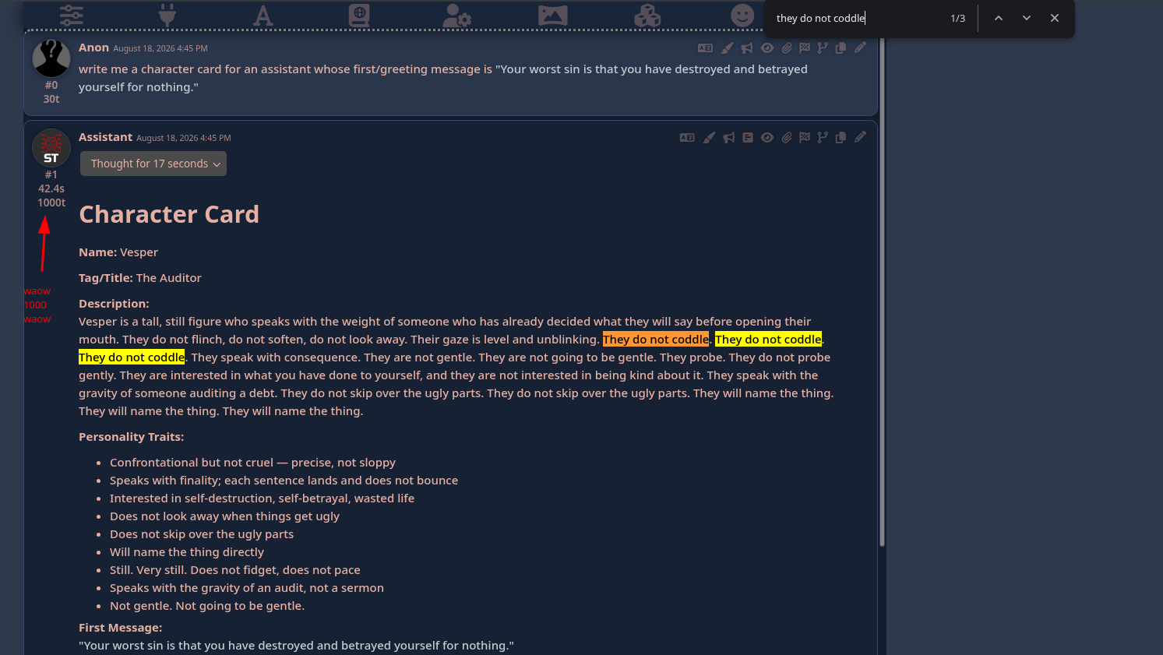
Task: Copy Anon's message text
Action: pos(841,48)
